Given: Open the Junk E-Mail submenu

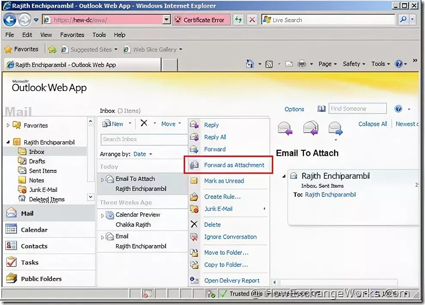Looking at the screenshot, I should pos(228,209).
